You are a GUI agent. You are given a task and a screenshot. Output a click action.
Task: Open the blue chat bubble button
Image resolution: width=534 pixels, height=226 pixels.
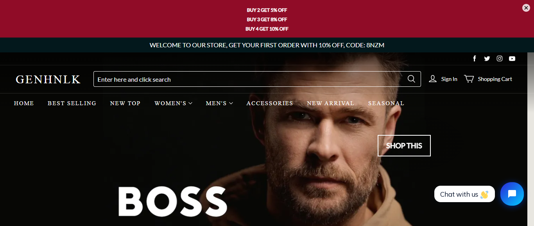tap(512, 194)
